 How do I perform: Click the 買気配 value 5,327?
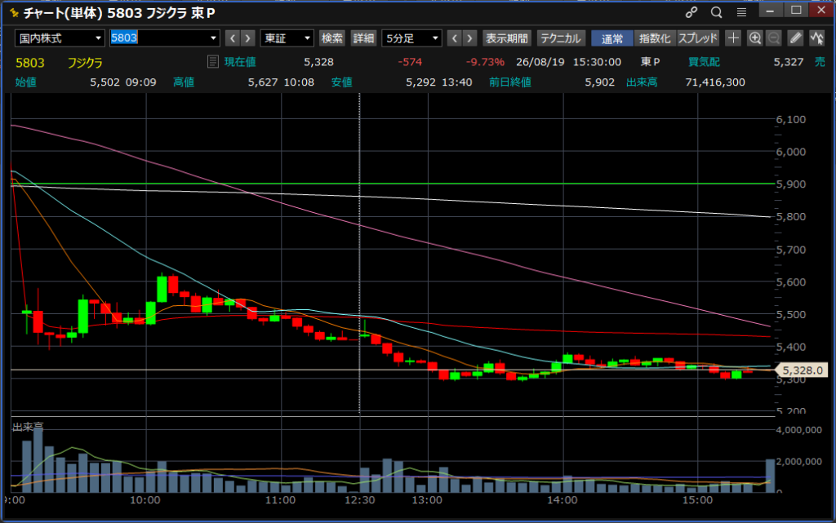click(789, 62)
